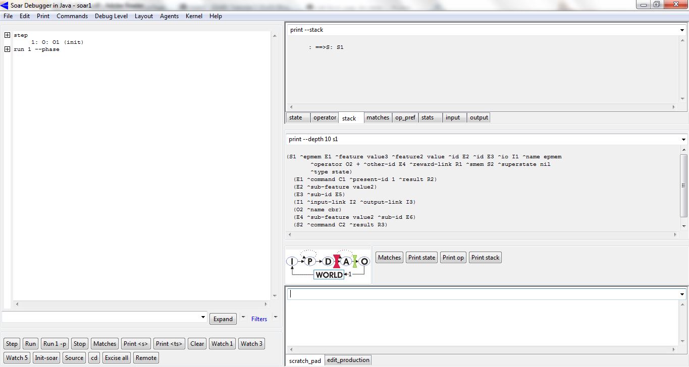Open the 'print --depth 10 s1' dropdown
Viewport: 689px width, 367px height.
tap(683, 140)
